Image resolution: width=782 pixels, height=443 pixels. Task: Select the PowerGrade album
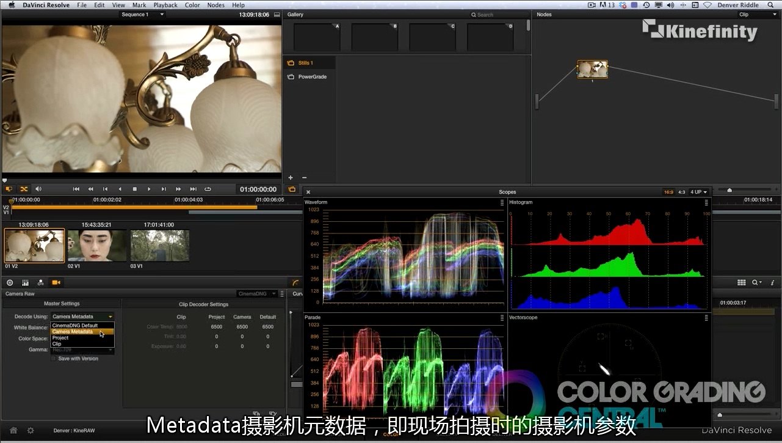click(x=312, y=77)
